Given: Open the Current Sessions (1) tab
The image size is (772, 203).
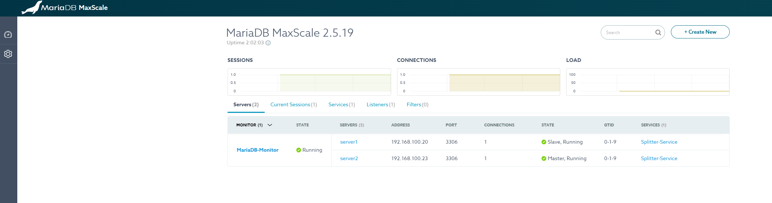Looking at the screenshot, I should point(293,105).
